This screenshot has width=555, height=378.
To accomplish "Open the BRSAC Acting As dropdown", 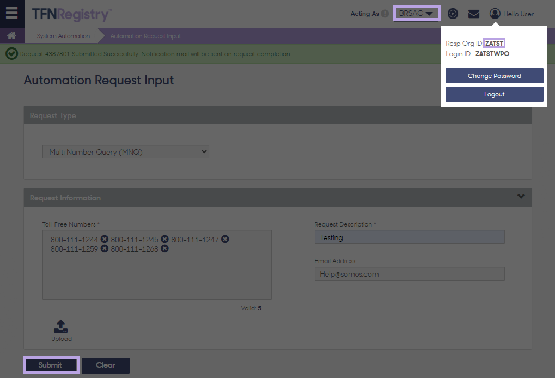I will click(x=417, y=14).
